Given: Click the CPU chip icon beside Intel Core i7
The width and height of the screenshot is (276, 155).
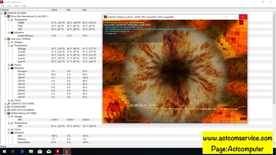Looking at the screenshot, I should click(x=9, y=39).
